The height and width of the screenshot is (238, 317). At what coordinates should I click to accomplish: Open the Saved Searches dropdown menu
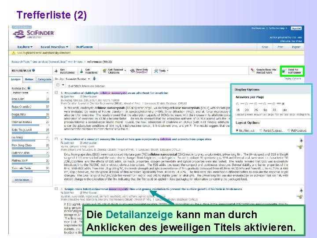(54, 47)
